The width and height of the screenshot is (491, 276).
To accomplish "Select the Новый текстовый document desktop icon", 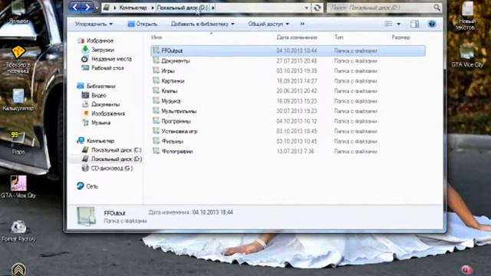I will [x=467, y=16].
